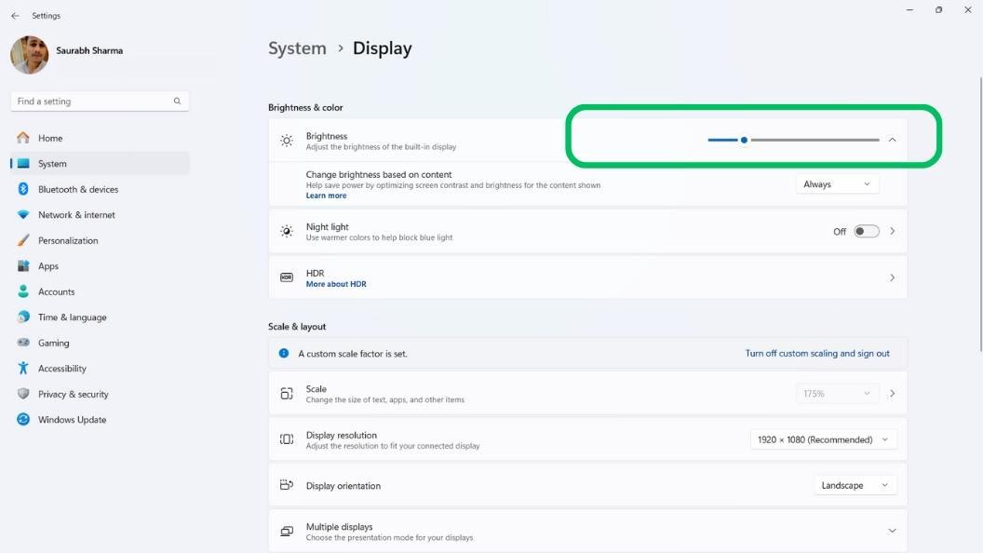This screenshot has height=553, width=983.
Task: Select the Personalization brush icon
Action: click(22, 240)
